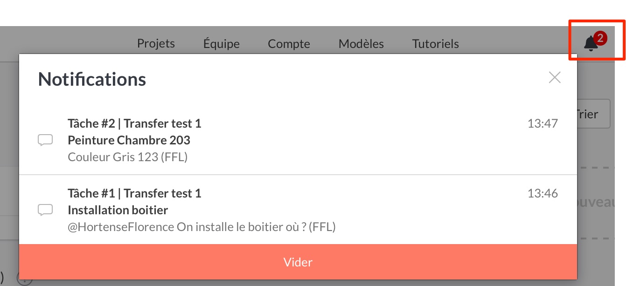Clear notifications with the Vider button
Image resolution: width=626 pixels, height=286 pixels.
click(x=298, y=262)
